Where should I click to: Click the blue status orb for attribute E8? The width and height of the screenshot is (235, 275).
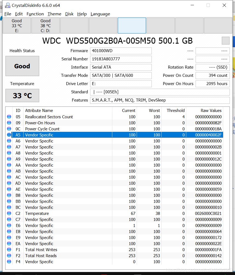point(9,231)
